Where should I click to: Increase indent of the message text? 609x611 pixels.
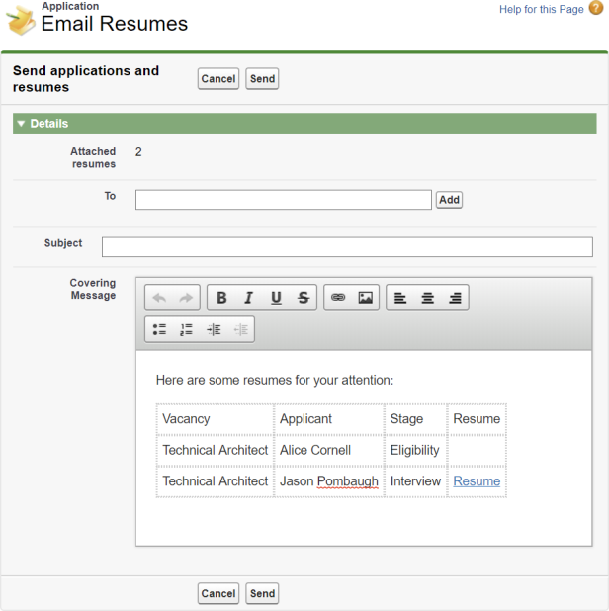click(x=214, y=330)
